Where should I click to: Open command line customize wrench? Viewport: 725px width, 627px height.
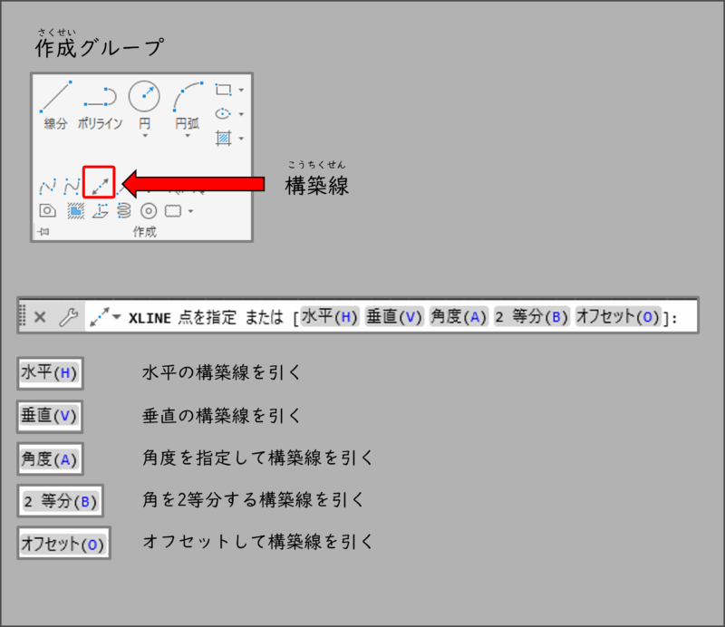click(x=69, y=317)
